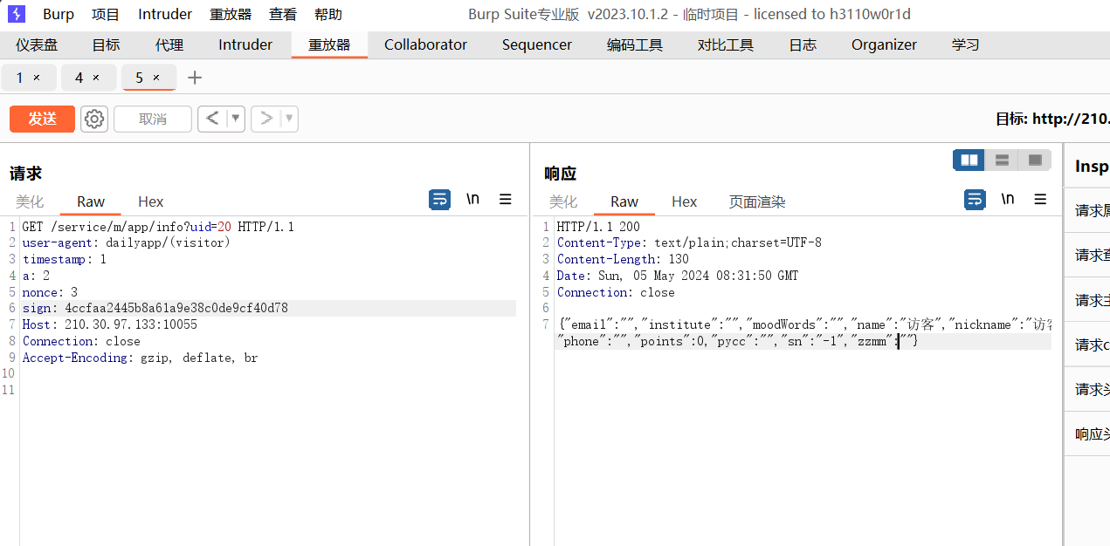Select side-by-side split layout icon
1110x546 pixels.
coord(969,160)
